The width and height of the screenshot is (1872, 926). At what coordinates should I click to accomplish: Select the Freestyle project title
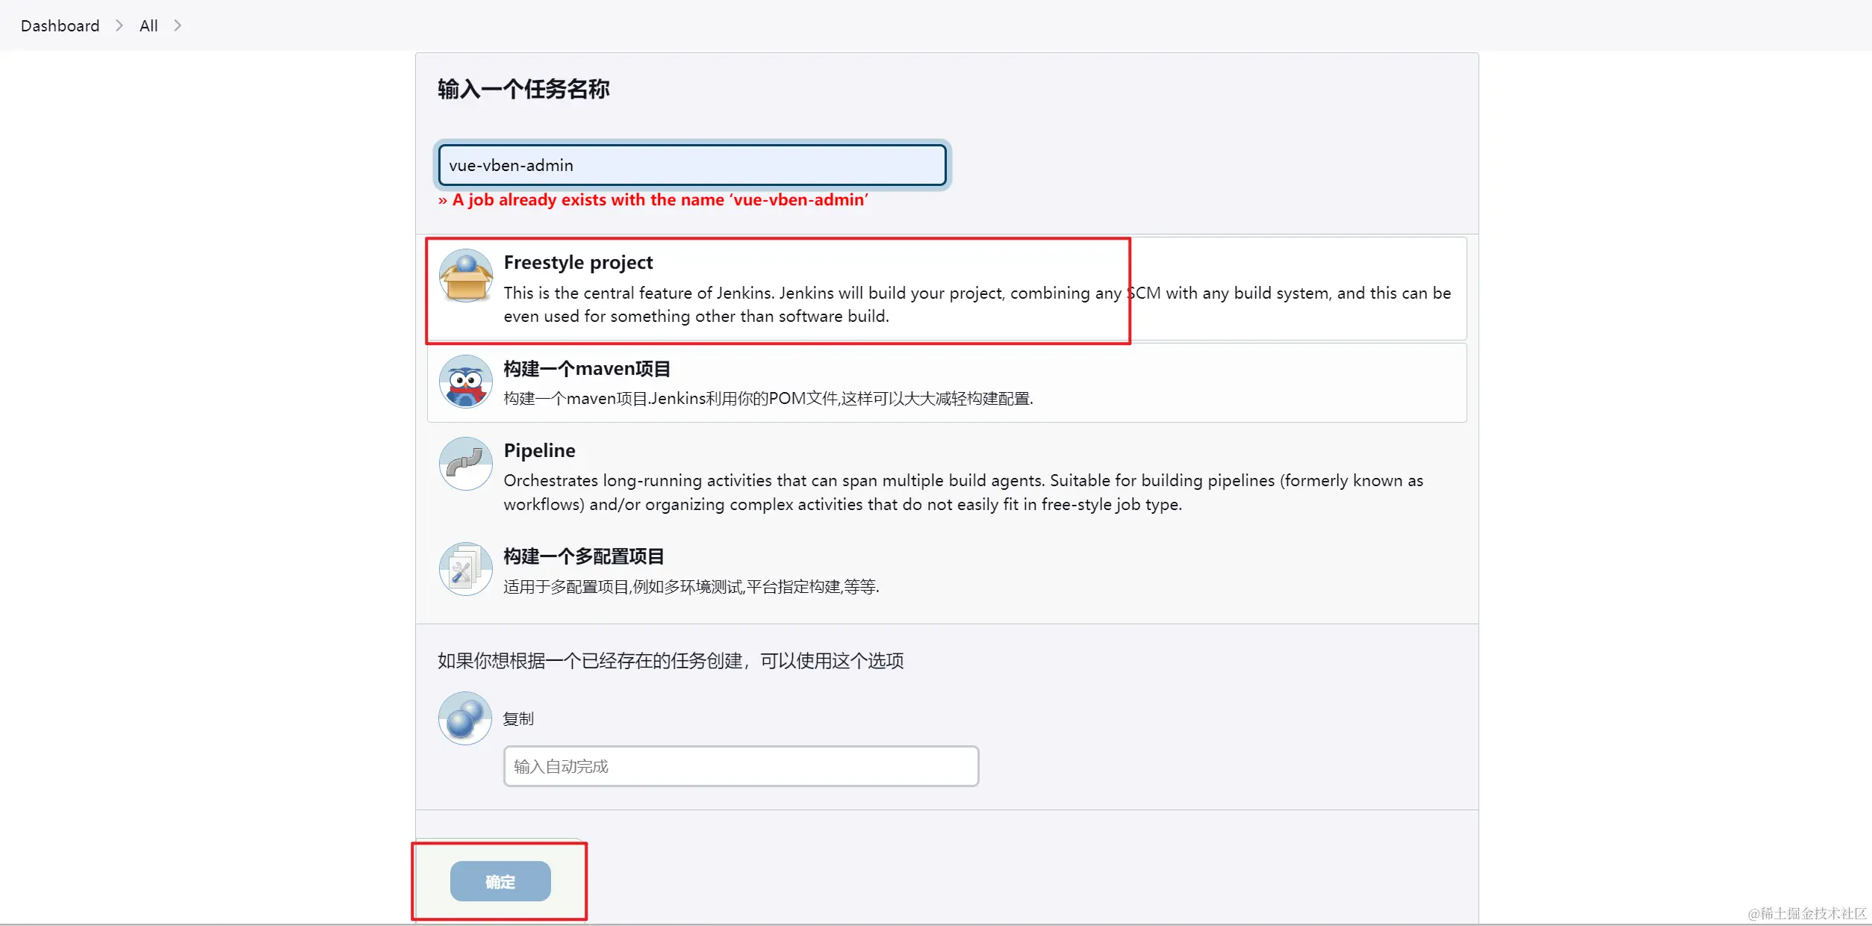(578, 262)
